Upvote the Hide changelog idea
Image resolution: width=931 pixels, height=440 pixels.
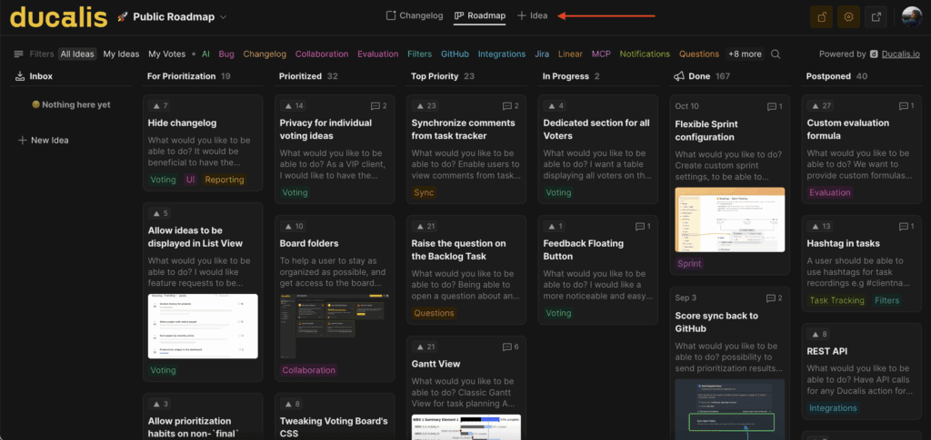point(160,106)
